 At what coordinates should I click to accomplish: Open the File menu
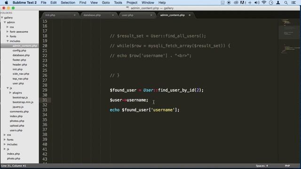point(44,2)
